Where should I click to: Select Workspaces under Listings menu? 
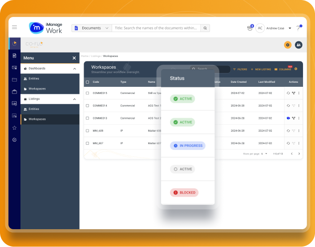coord(37,119)
